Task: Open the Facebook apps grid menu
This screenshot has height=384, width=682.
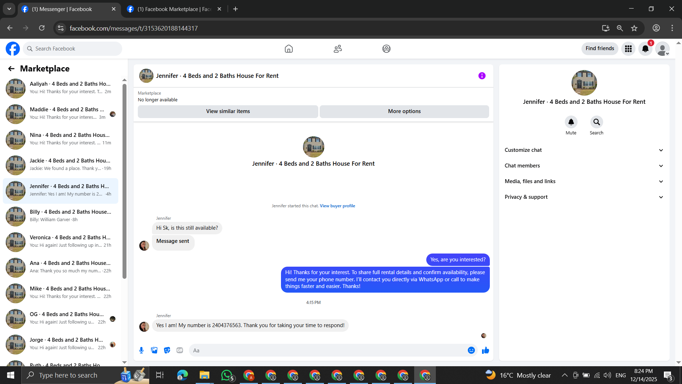Action: [x=628, y=49]
